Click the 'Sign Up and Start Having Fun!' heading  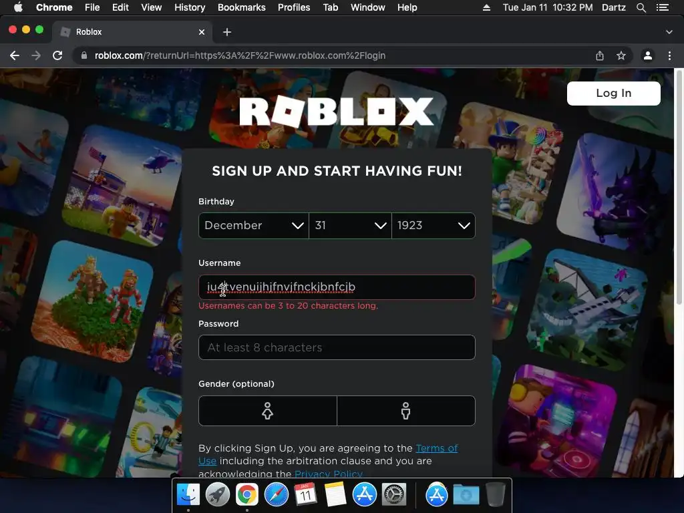click(337, 171)
